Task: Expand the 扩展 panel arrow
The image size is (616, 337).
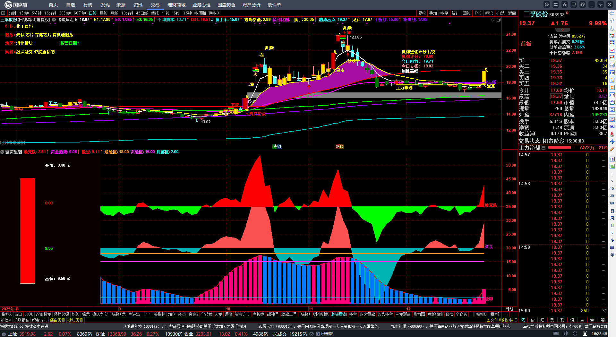Action: 6,320
